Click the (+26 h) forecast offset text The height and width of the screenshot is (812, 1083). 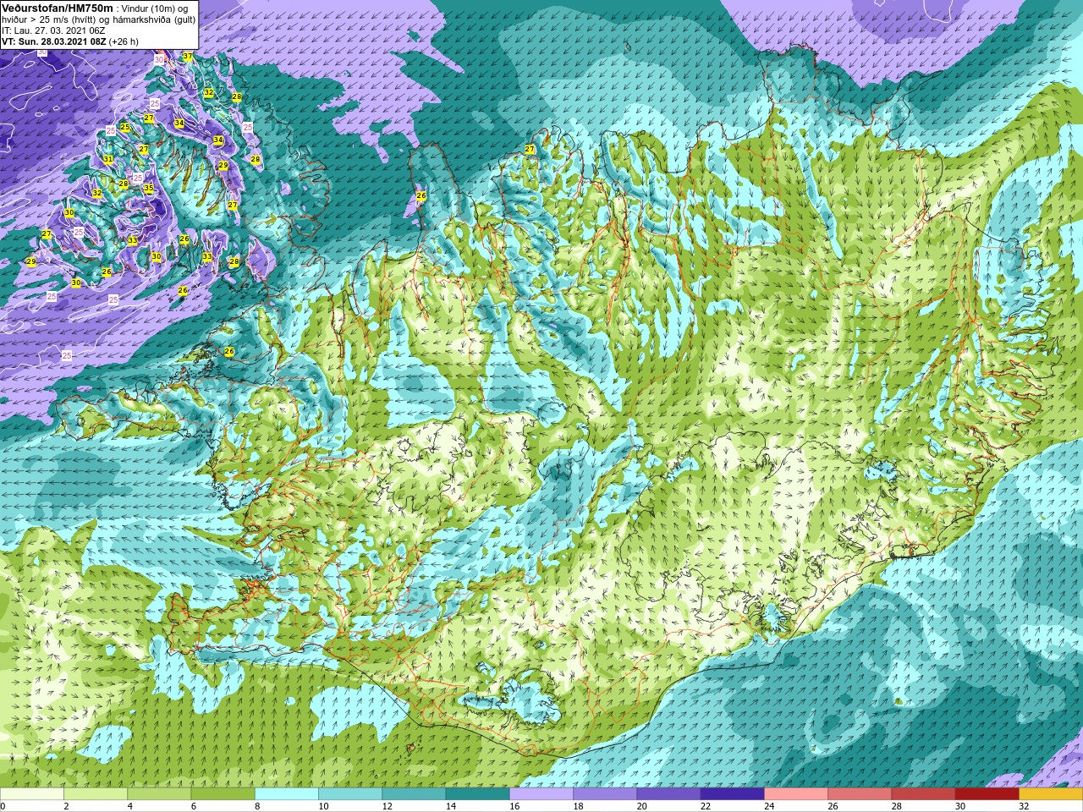click(x=124, y=41)
